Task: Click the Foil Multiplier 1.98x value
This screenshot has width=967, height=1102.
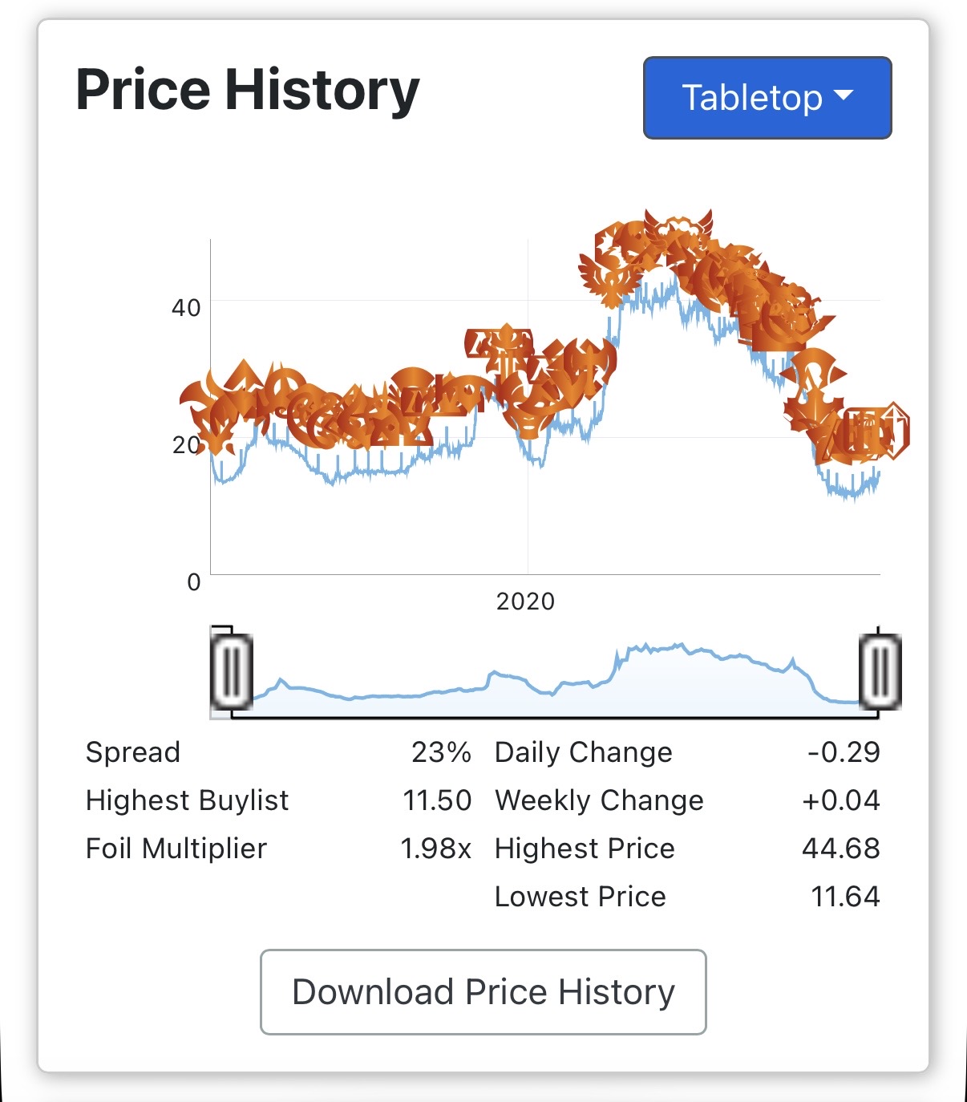Action: point(435,849)
